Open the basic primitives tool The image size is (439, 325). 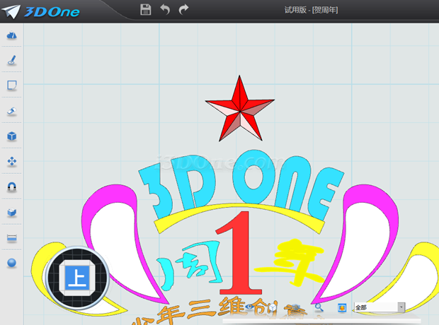(11, 35)
